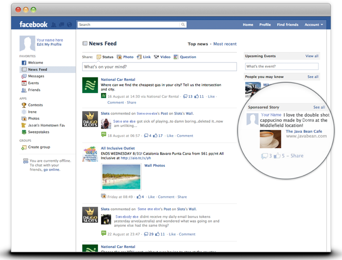Screen dimensions: 342x260
Task: Open the notifications globe icon
Action: [69, 25]
